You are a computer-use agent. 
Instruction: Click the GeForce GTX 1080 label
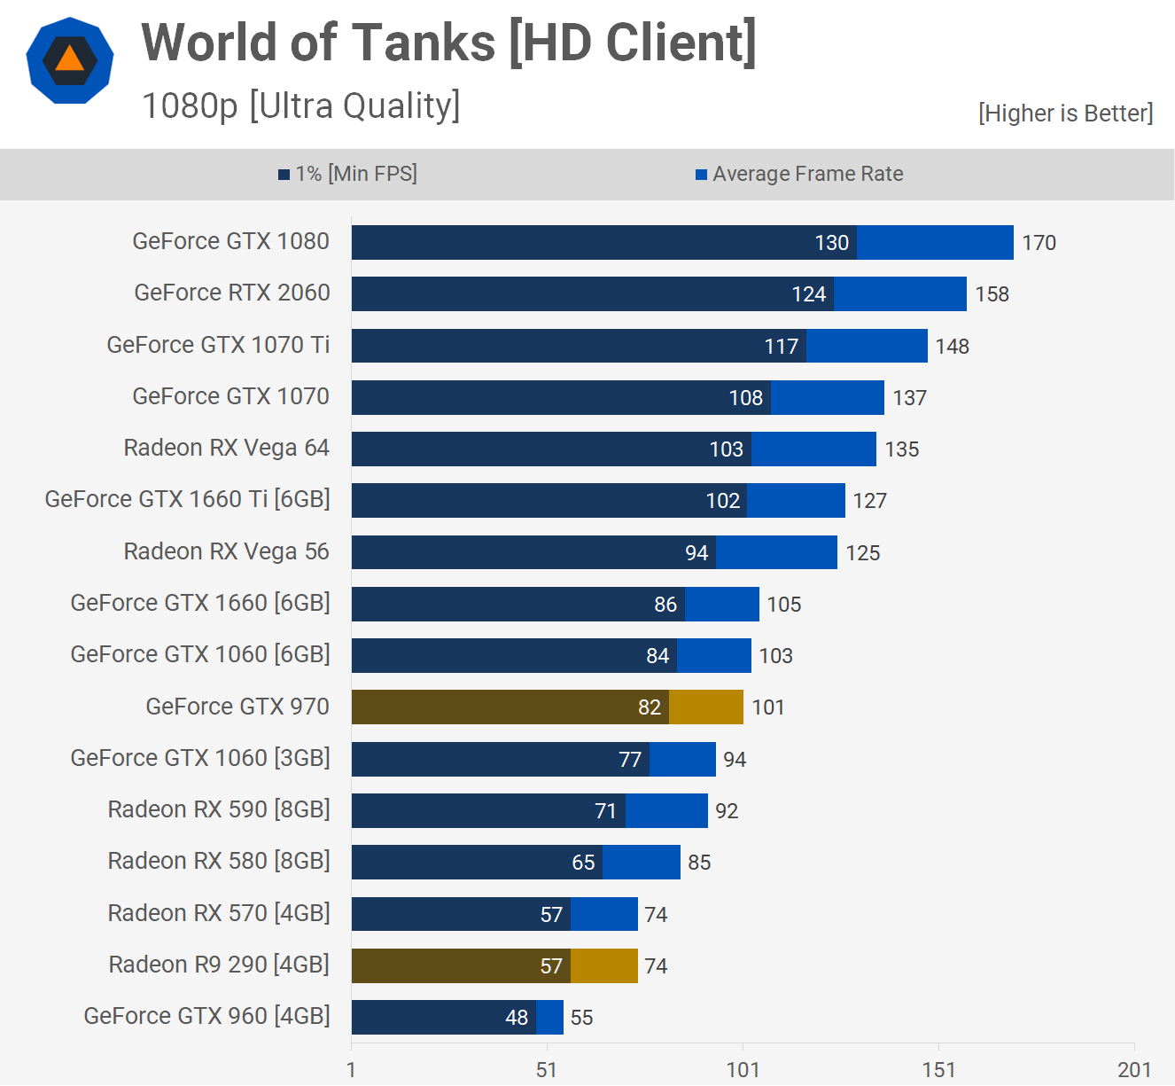(x=230, y=241)
